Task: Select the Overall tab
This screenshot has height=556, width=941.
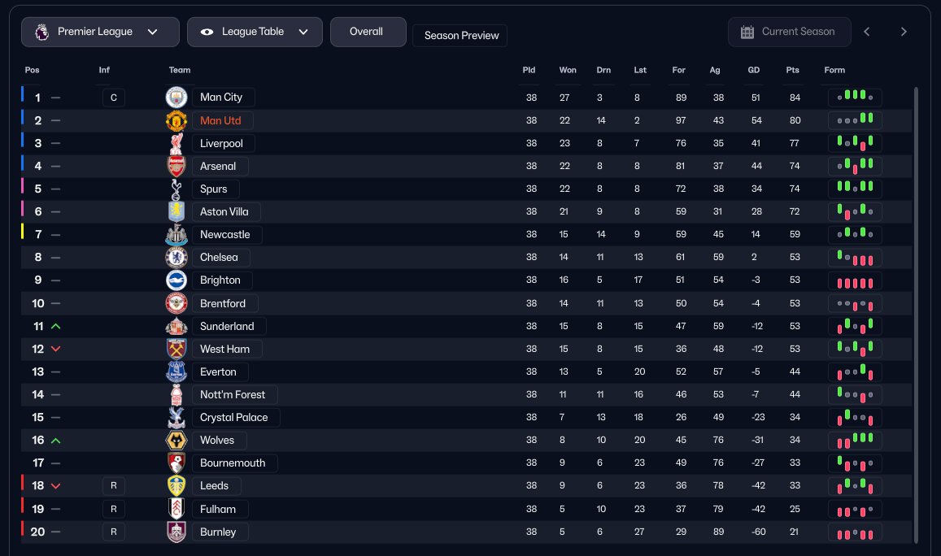Action: pyautogui.click(x=366, y=32)
